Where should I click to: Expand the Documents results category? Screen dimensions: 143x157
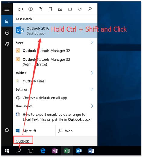pos(92,106)
